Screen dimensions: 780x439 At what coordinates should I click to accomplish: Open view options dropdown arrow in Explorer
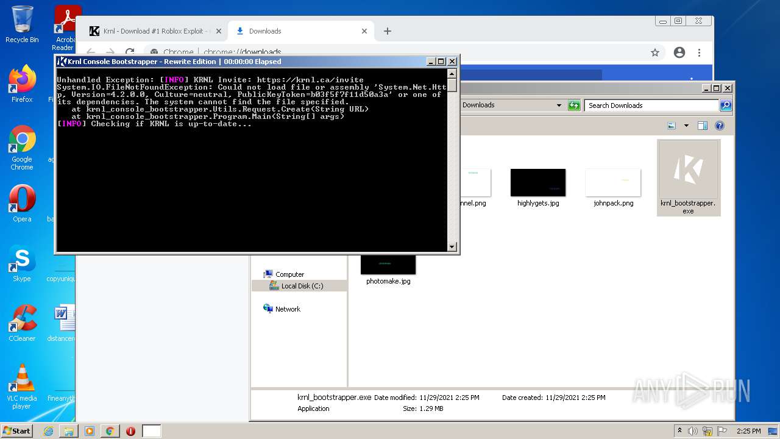(x=686, y=126)
